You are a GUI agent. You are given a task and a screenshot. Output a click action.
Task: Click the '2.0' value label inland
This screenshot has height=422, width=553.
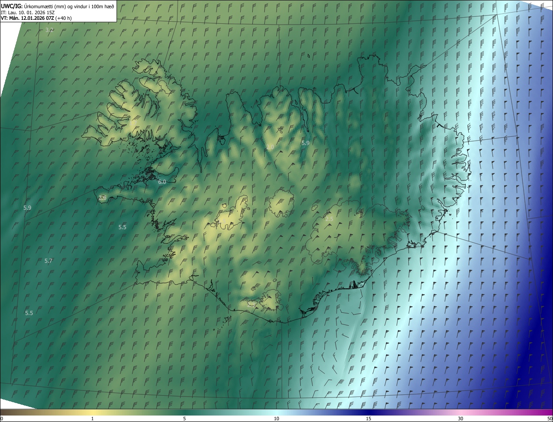270,147
